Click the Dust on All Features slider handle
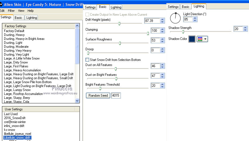 tap(116, 69)
